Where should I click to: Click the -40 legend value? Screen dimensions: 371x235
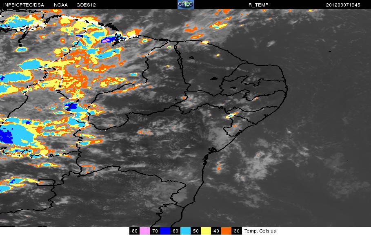click(216, 231)
